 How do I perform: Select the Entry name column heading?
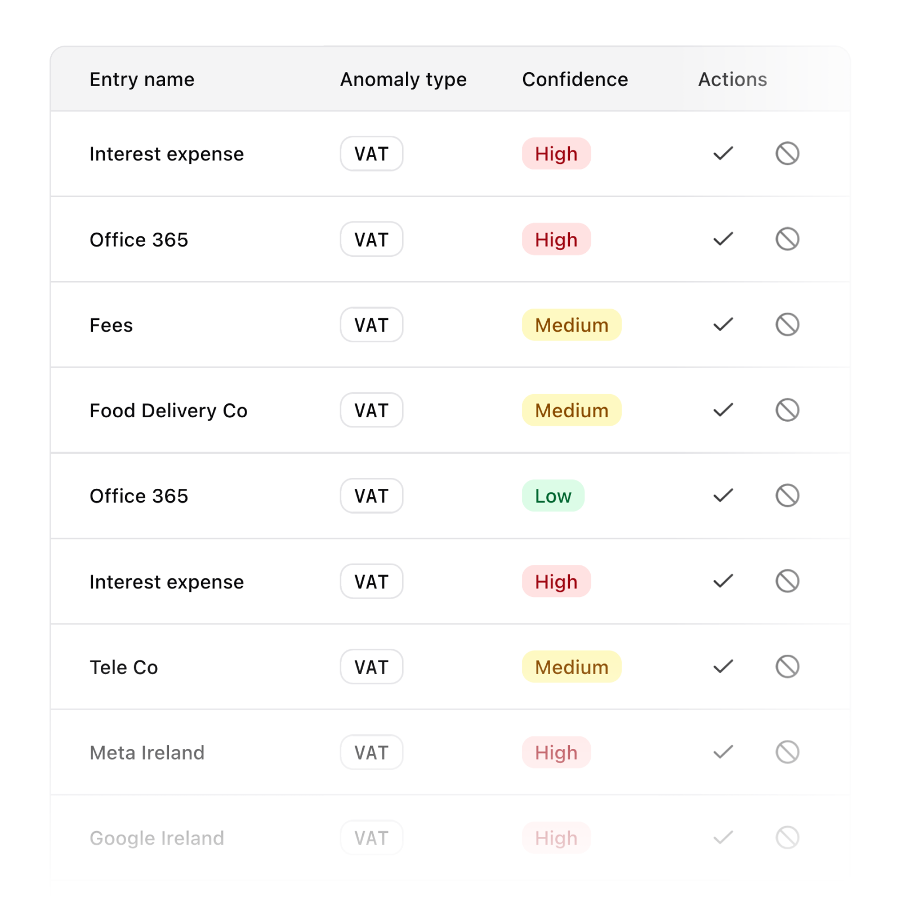tap(142, 79)
